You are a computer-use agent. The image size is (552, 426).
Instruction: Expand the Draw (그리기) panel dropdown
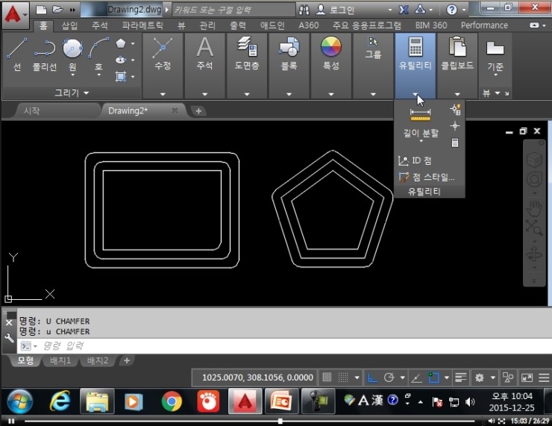pos(72,93)
